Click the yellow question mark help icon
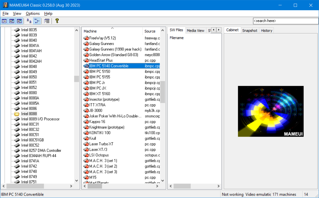Image resolution: width=319 pixels, height=198 pixels. pos(57,21)
